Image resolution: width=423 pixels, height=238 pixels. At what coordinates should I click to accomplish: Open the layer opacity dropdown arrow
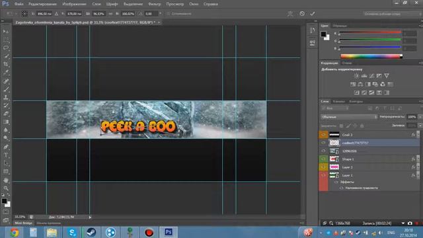click(420, 117)
